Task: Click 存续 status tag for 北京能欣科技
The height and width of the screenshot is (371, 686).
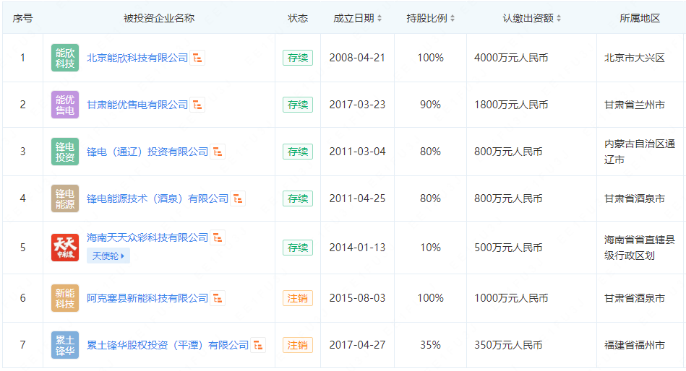Action: click(298, 58)
